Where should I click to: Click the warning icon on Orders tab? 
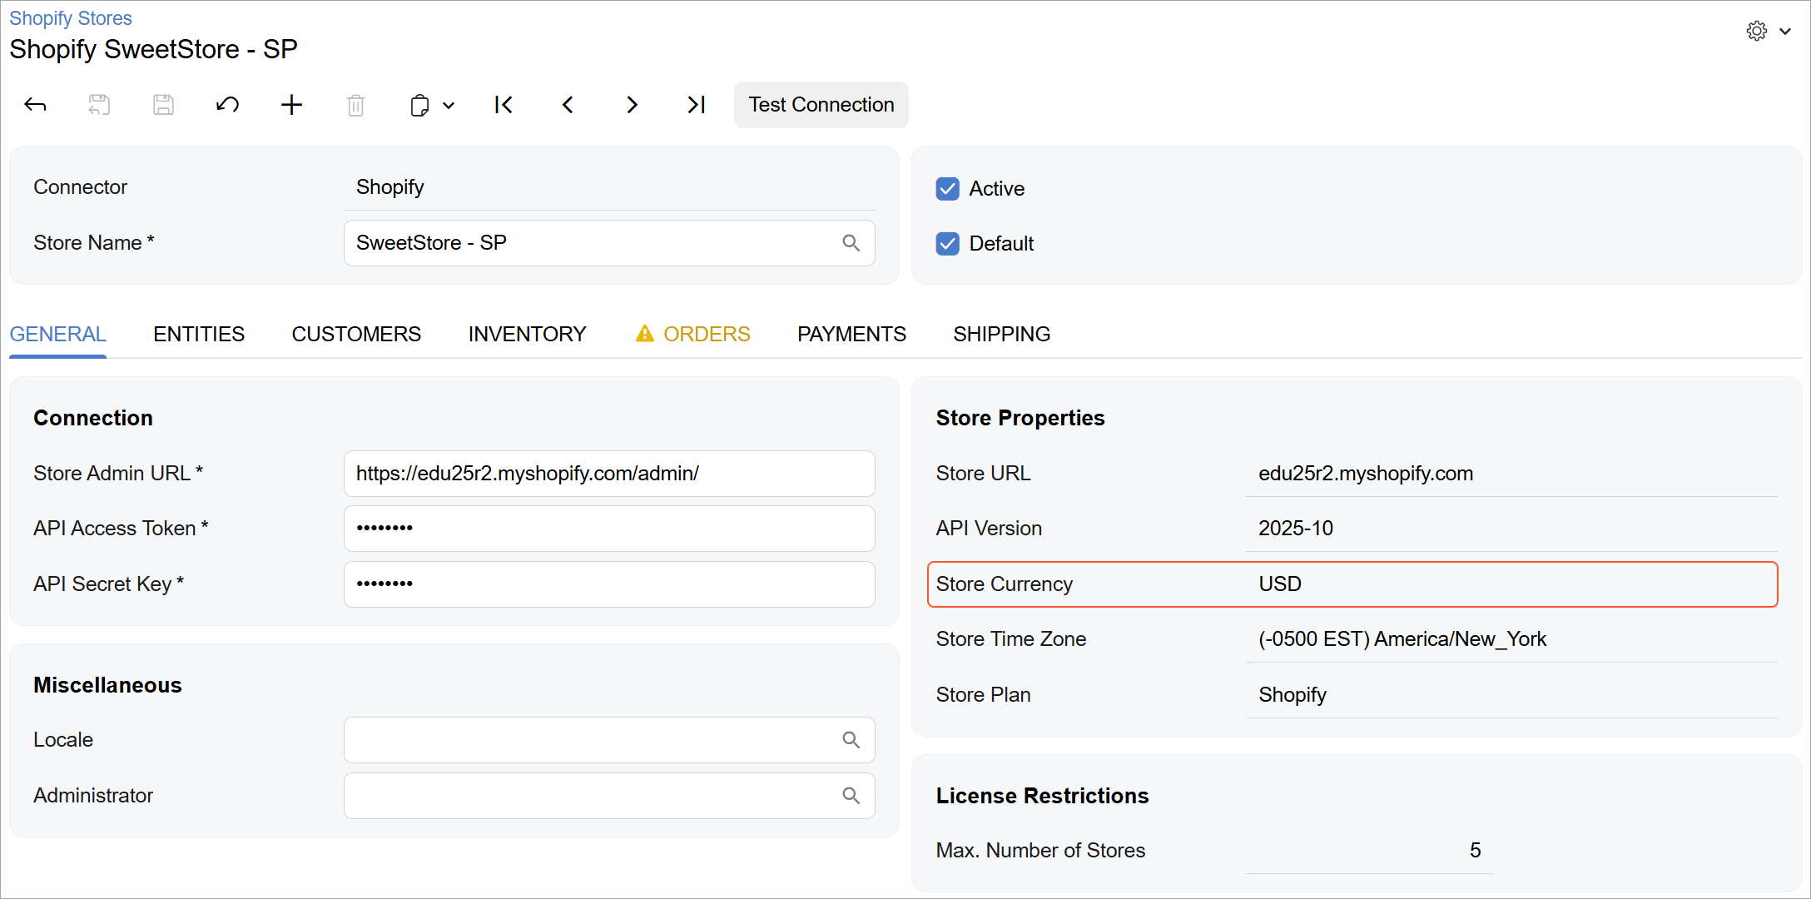(644, 334)
